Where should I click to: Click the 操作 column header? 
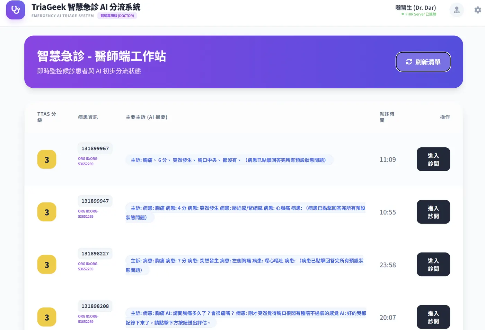click(x=445, y=117)
